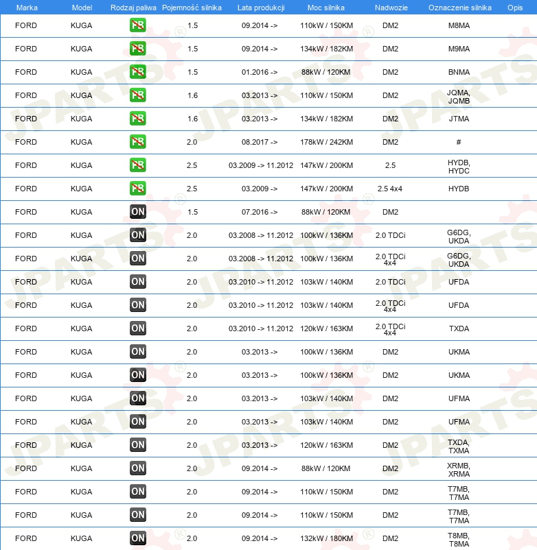Click the M9MA engine code cell

pyautogui.click(x=459, y=49)
